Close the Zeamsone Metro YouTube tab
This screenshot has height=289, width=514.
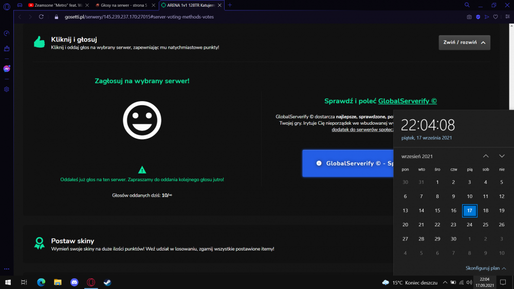coord(87,5)
